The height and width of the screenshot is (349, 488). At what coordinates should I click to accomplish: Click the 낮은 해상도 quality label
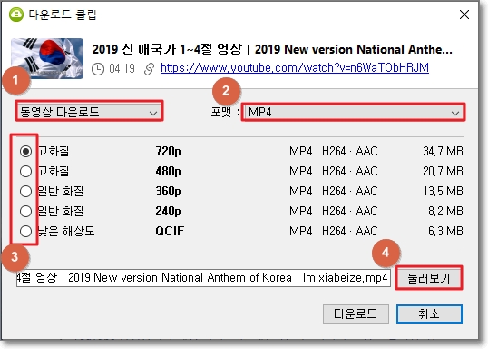[x=66, y=231]
